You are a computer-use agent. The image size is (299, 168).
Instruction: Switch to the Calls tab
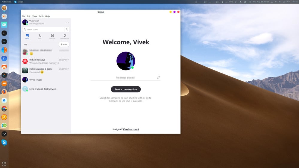(40, 36)
